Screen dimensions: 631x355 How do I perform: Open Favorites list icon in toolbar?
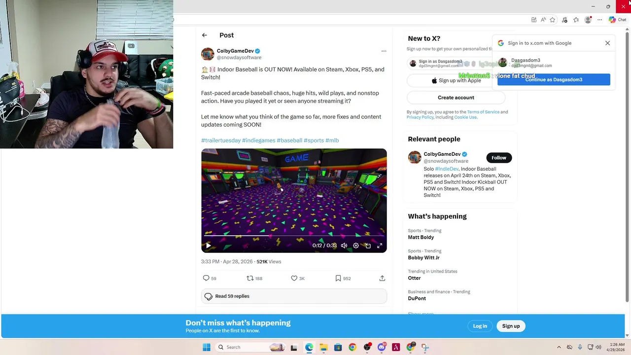click(x=576, y=20)
